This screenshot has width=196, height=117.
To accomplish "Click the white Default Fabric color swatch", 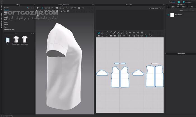I will [172, 15].
